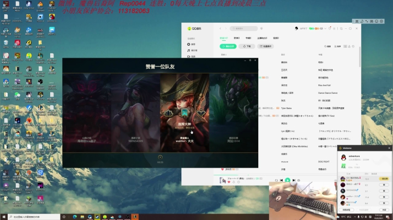
Task: Choose the center honor badge on Miss Fortune
Action: pyautogui.click(x=184, y=113)
